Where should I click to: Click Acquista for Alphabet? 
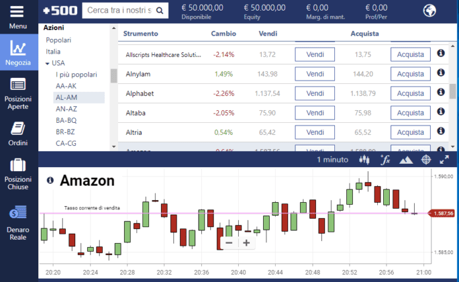click(410, 93)
